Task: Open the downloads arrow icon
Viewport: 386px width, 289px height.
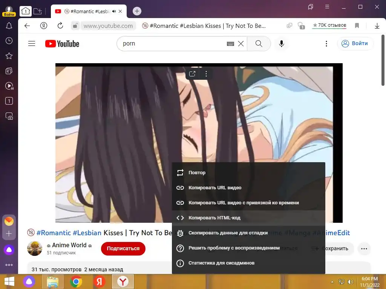Action: click(377, 26)
